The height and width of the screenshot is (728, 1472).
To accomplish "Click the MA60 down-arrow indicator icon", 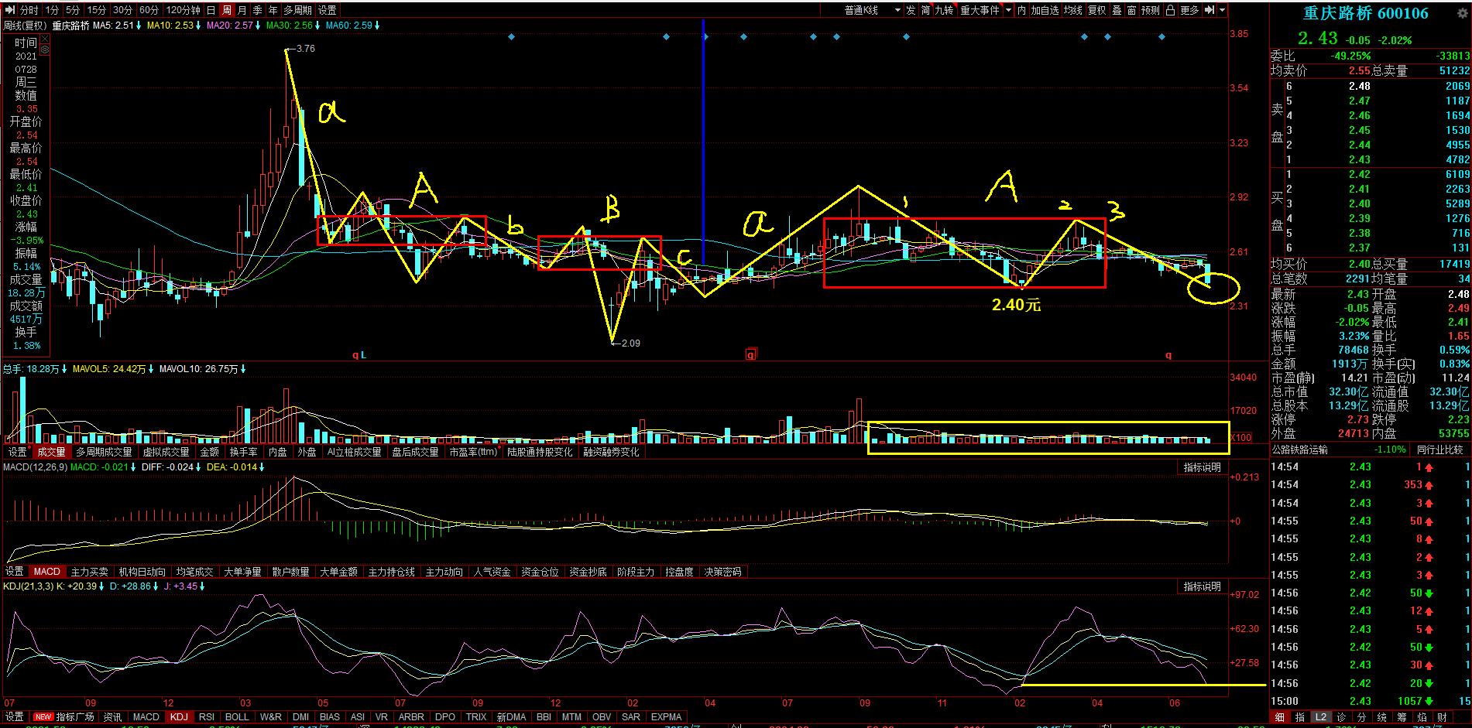I will pos(377,26).
